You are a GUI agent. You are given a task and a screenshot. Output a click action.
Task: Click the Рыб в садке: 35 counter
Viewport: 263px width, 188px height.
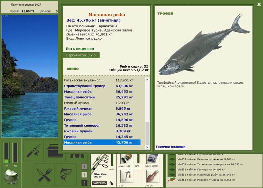pos(134,66)
